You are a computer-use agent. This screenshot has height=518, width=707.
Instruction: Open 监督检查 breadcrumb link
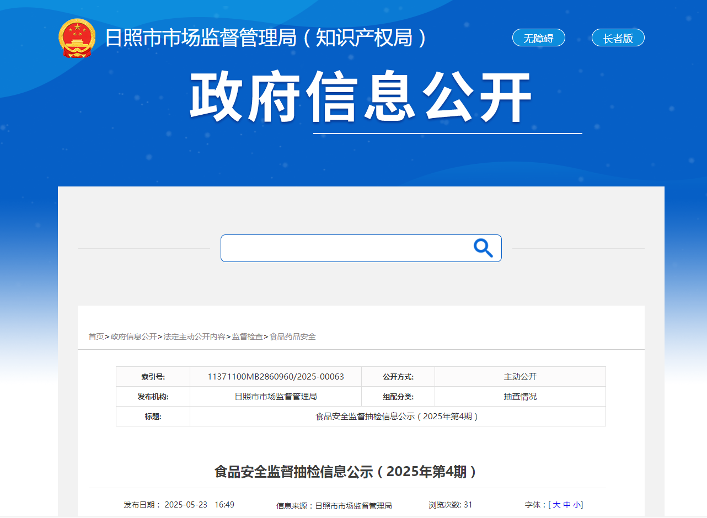point(247,337)
